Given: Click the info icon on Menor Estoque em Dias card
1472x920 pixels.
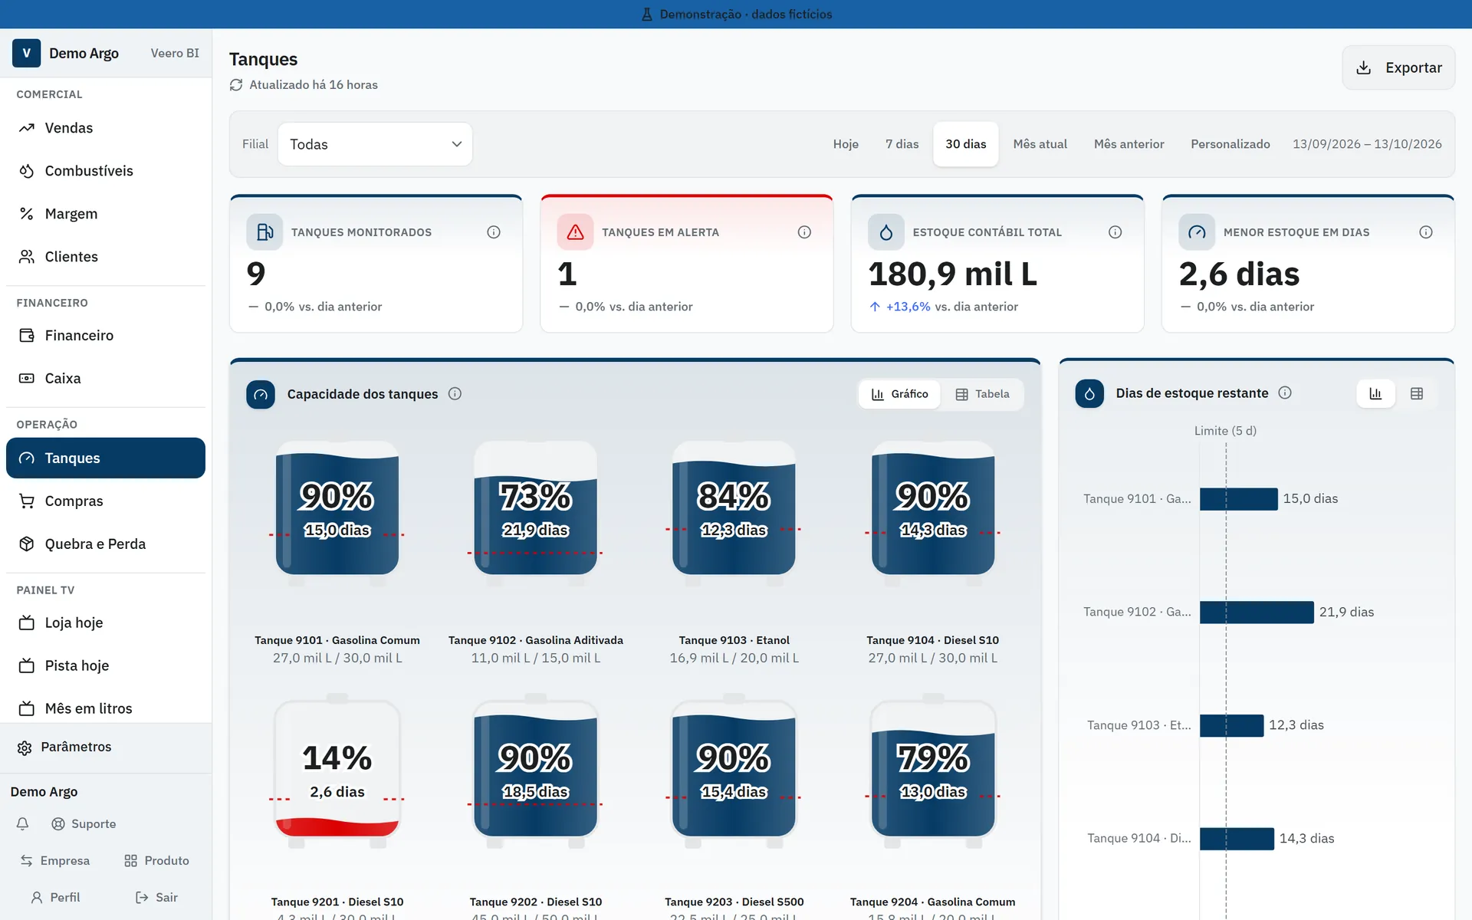Looking at the screenshot, I should pyautogui.click(x=1426, y=232).
